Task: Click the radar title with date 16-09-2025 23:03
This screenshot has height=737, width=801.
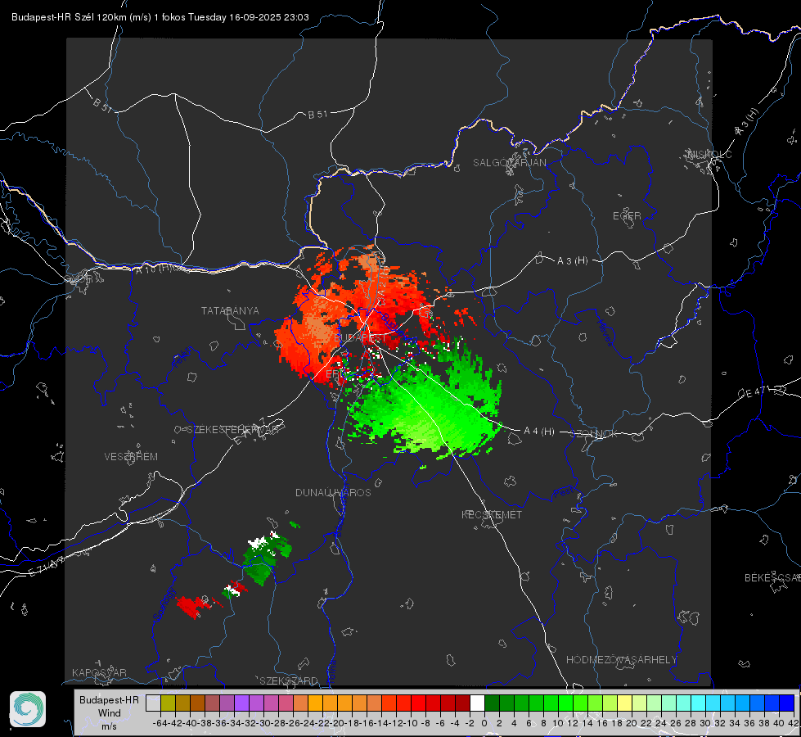Action: pos(160,17)
